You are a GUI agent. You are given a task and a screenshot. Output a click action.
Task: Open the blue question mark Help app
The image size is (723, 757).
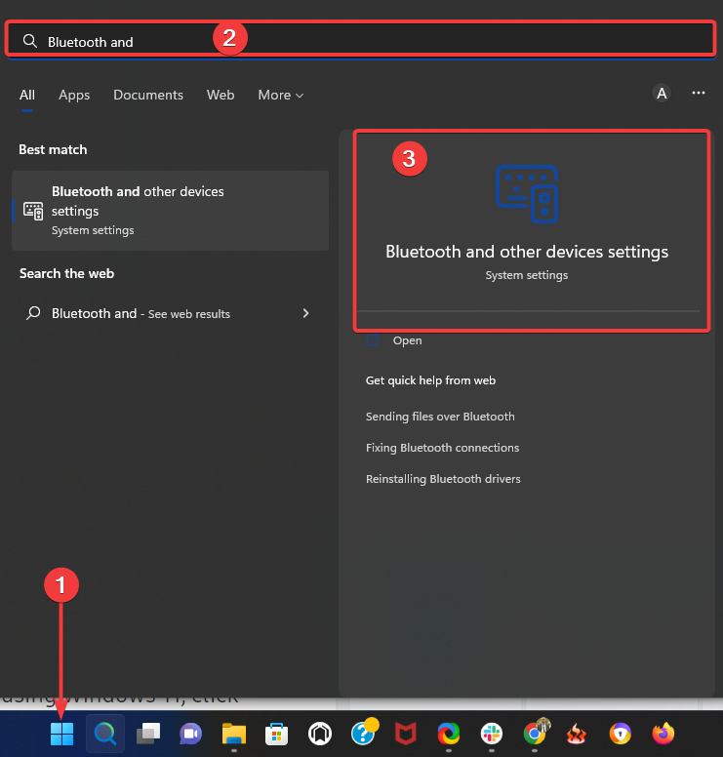pyautogui.click(x=363, y=733)
